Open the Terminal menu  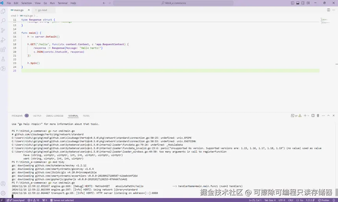(x=63, y=3)
